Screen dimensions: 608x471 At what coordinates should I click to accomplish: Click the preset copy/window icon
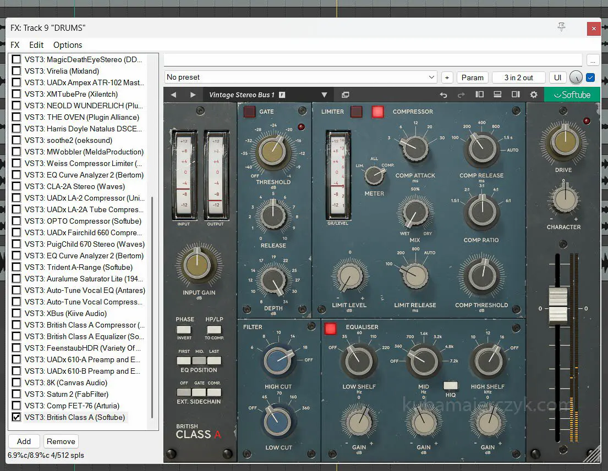(346, 95)
